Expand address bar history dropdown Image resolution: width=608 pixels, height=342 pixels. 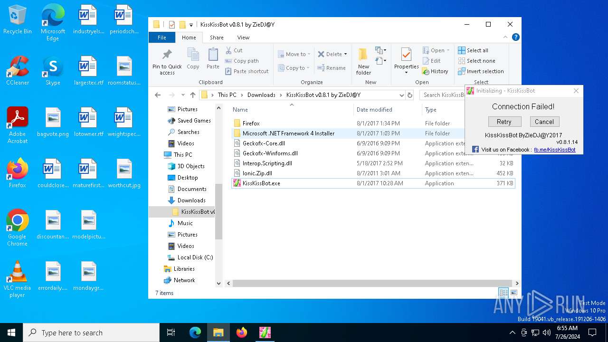[402, 95]
